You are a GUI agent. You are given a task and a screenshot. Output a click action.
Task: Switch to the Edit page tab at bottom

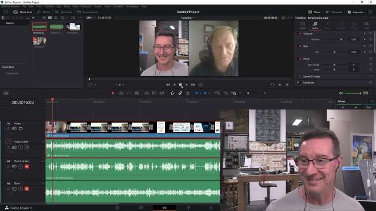click(x=164, y=208)
